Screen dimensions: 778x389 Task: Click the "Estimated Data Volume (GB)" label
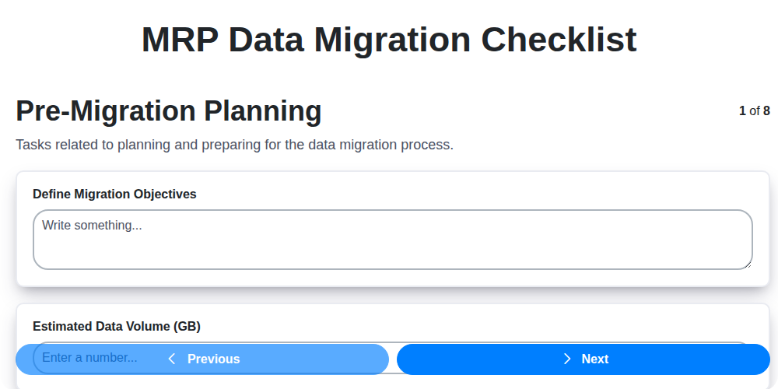pyautogui.click(x=117, y=327)
